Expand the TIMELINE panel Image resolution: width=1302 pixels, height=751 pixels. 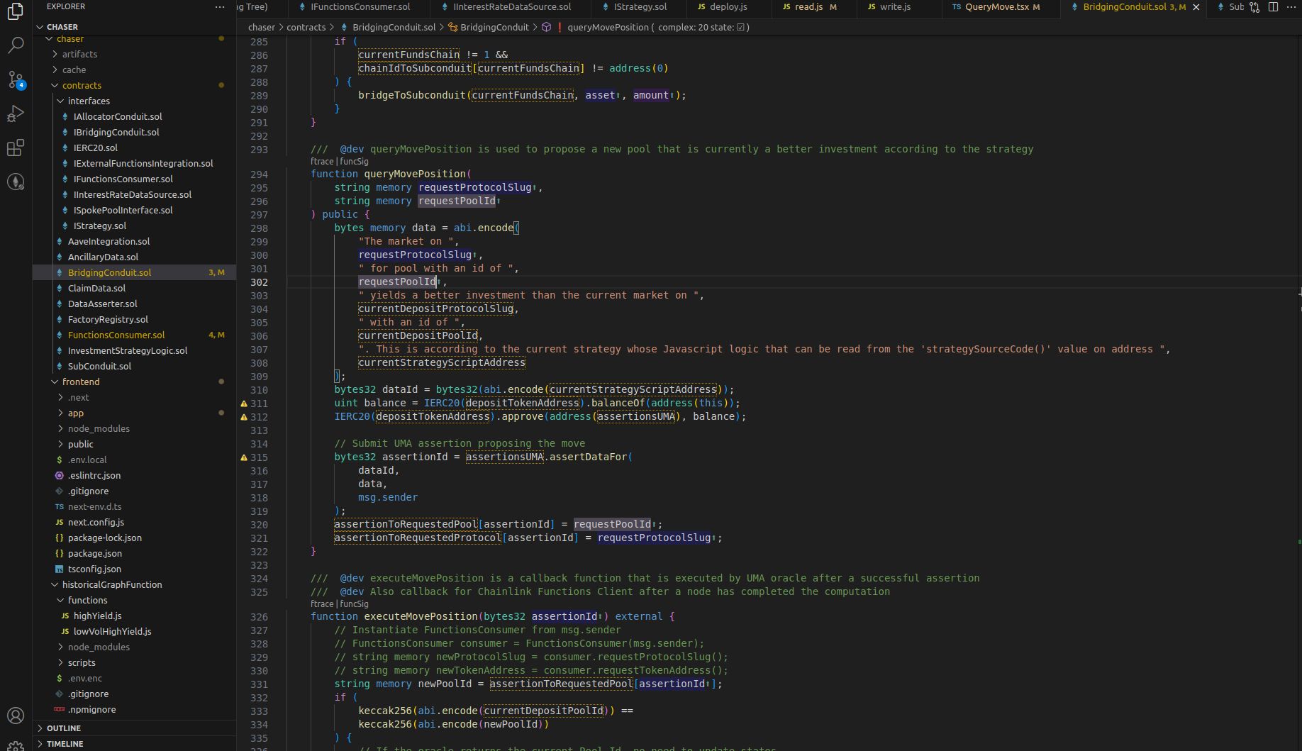click(x=65, y=743)
